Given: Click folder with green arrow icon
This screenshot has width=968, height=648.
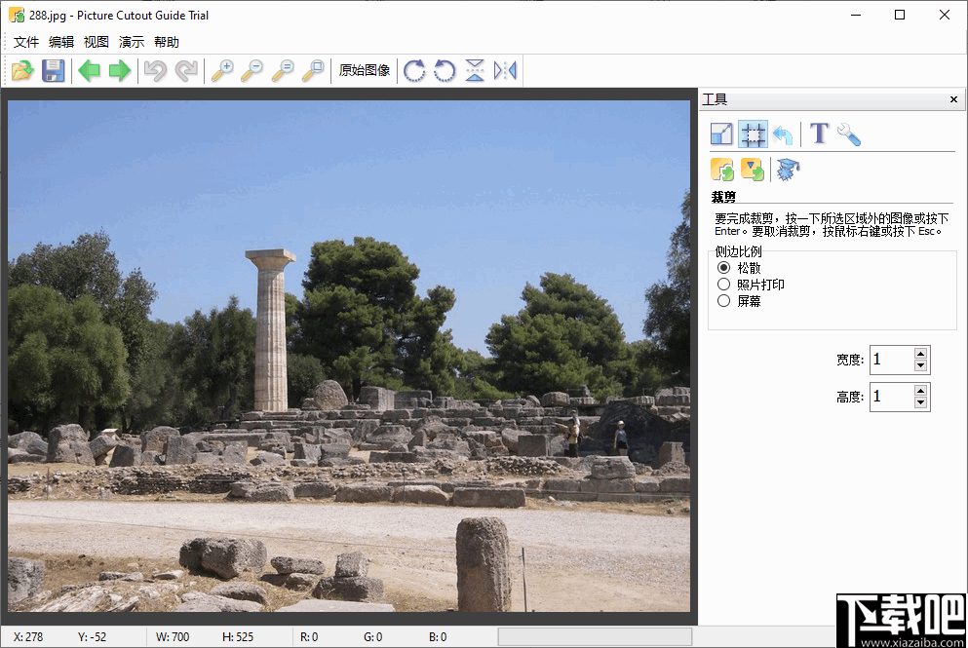Looking at the screenshot, I should tap(721, 170).
